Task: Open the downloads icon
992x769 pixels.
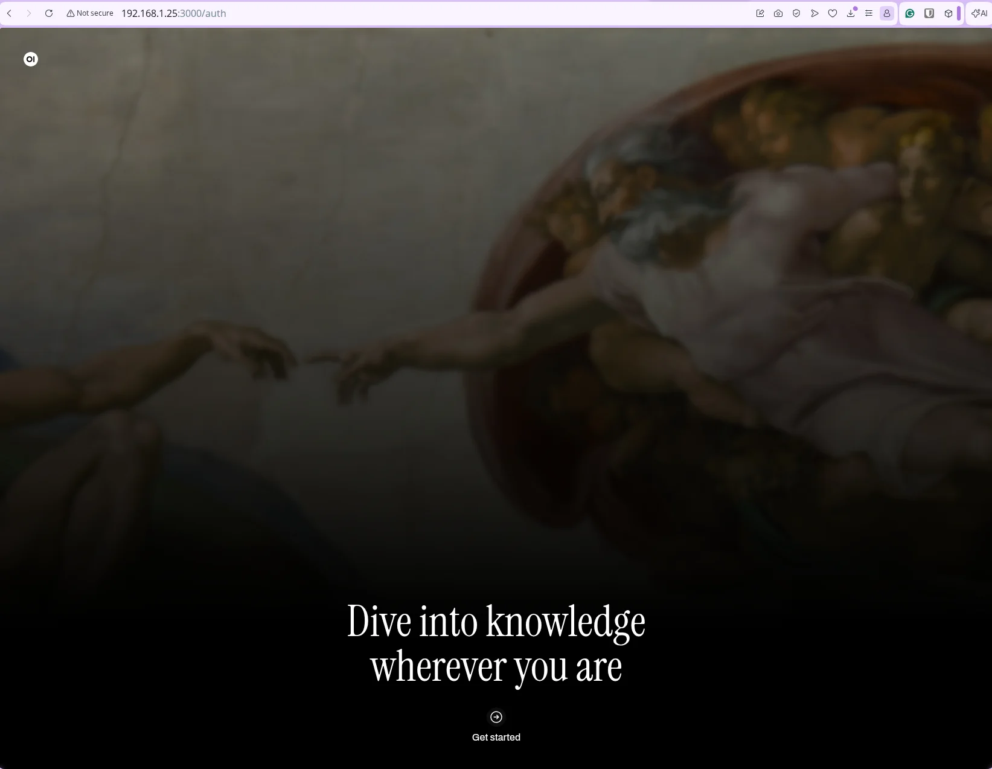Action: 851,13
